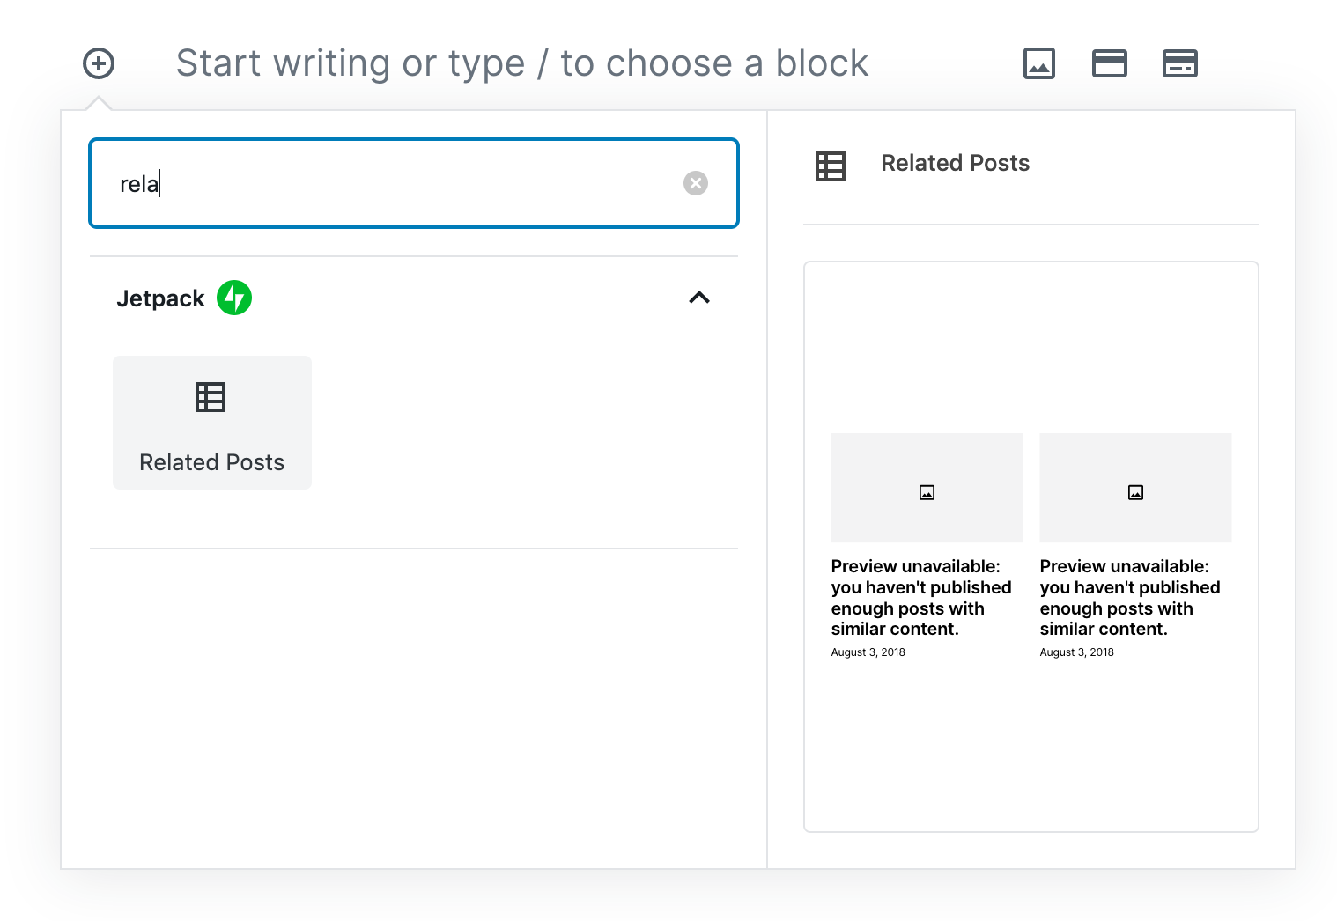Image resolution: width=1337 pixels, height=921 pixels.
Task: Click the grid icon in the Related Posts tile
Action: (211, 397)
